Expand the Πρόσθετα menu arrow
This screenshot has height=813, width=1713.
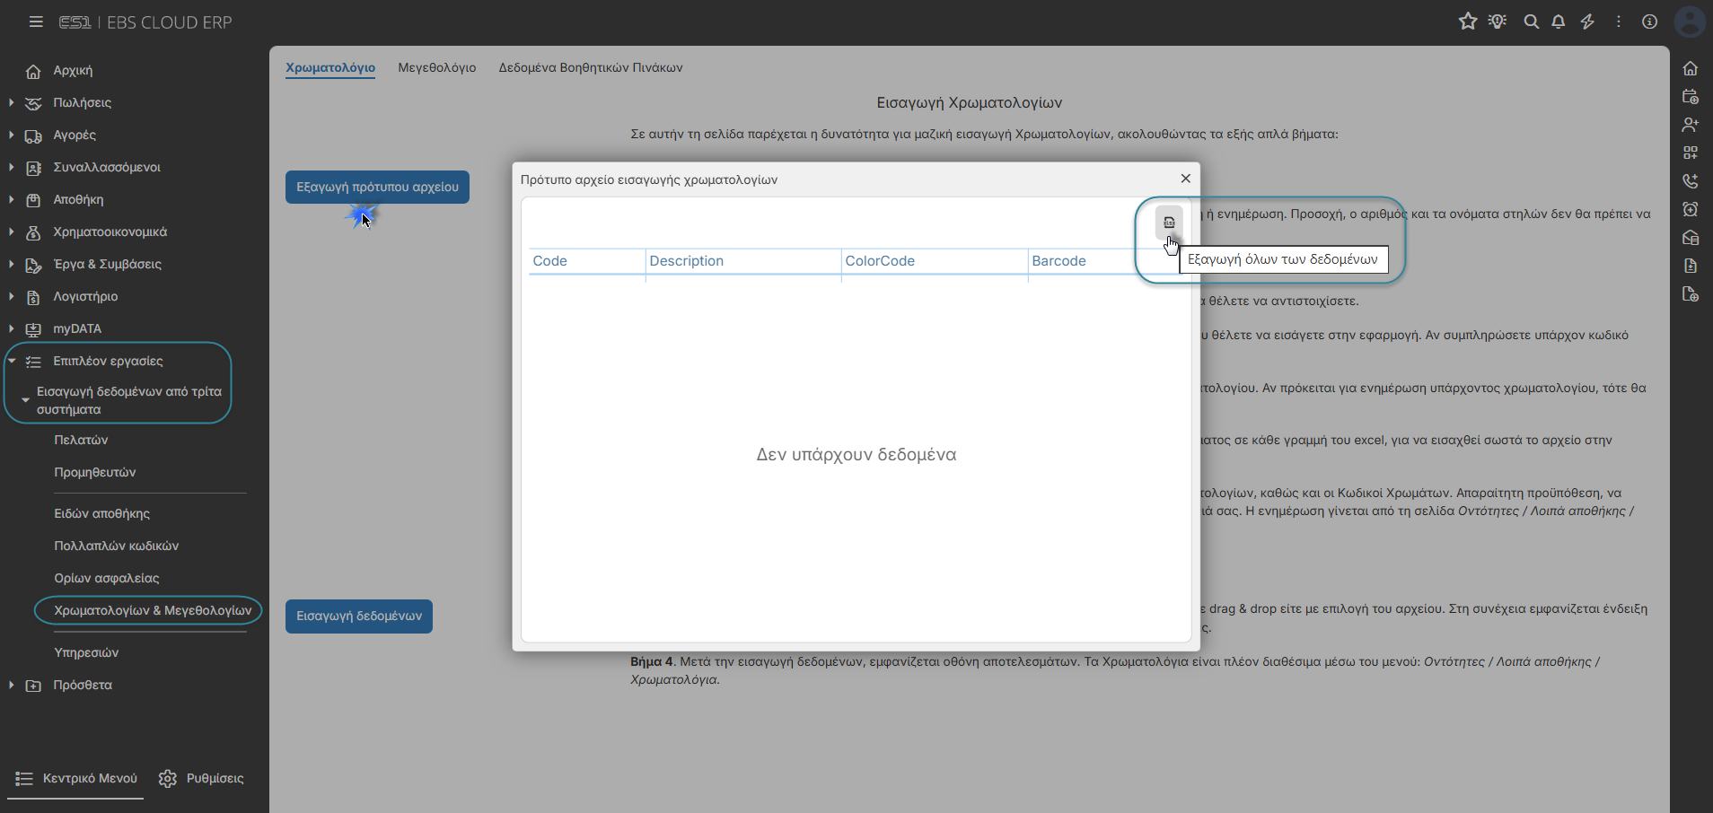click(11, 686)
